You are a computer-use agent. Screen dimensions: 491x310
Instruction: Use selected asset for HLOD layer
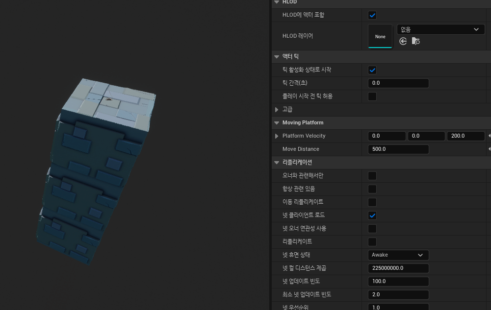[x=403, y=41]
